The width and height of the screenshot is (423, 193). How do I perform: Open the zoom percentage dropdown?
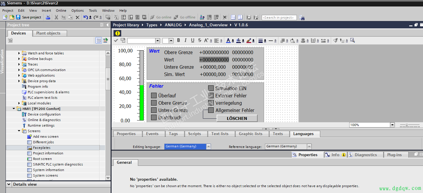coord(392,125)
